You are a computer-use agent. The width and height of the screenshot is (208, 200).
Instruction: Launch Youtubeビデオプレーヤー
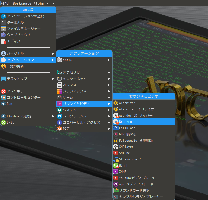tap(144, 178)
